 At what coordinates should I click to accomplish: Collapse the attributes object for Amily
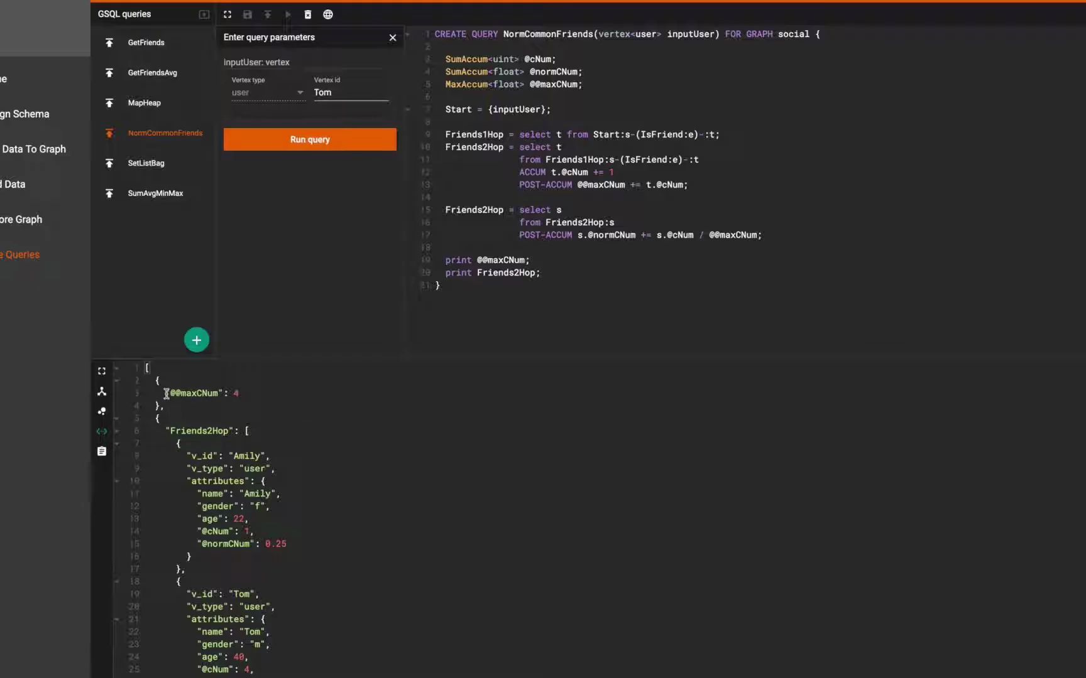117,482
